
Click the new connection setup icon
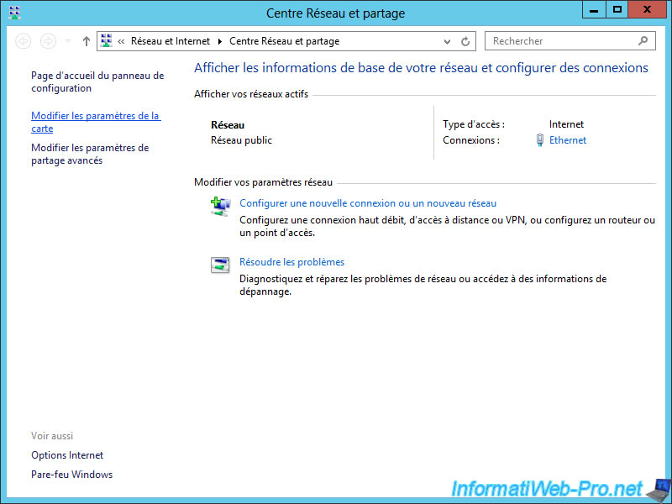(220, 206)
